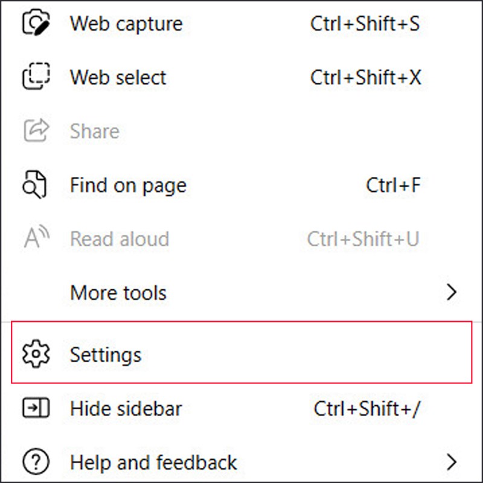The image size is (483, 483).
Task: Open More tools
Action: tap(118, 293)
